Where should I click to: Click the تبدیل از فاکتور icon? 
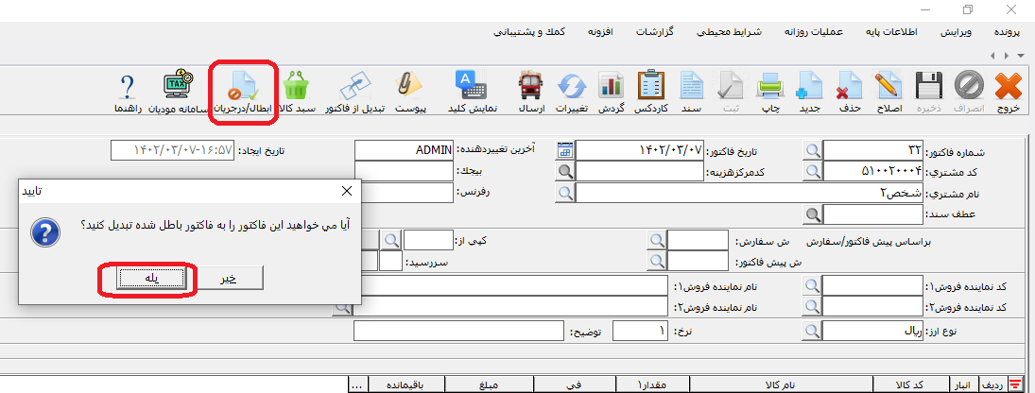pyautogui.click(x=355, y=91)
